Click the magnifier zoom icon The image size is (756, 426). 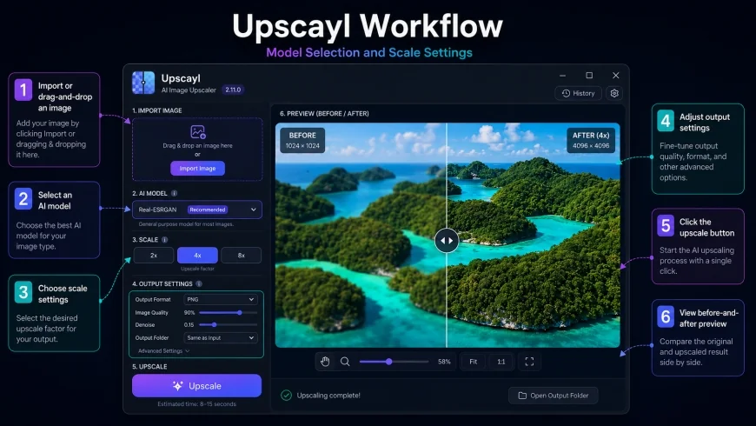click(345, 362)
